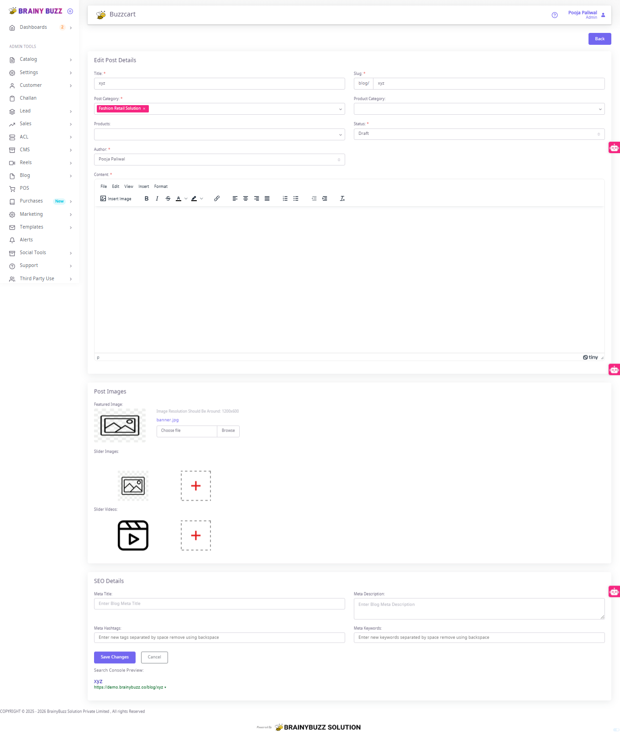Image resolution: width=620 pixels, height=736 pixels.
Task: Open text color dropdown arrow
Action: (x=186, y=198)
